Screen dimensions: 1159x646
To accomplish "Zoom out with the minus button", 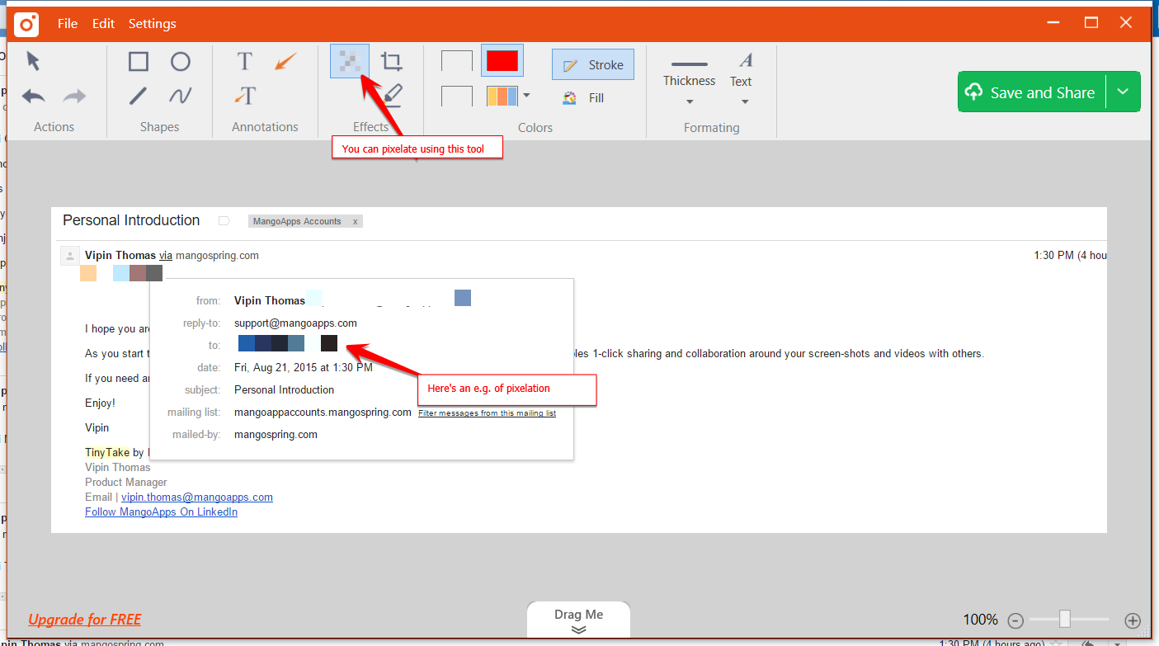I will [1015, 620].
